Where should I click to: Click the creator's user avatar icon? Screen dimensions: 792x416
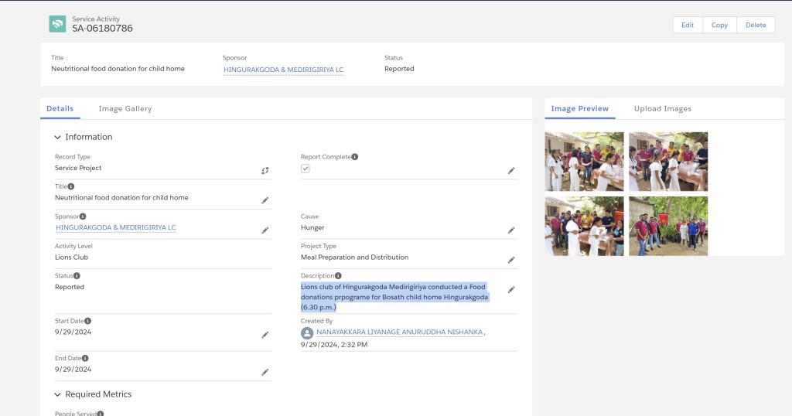tap(307, 332)
